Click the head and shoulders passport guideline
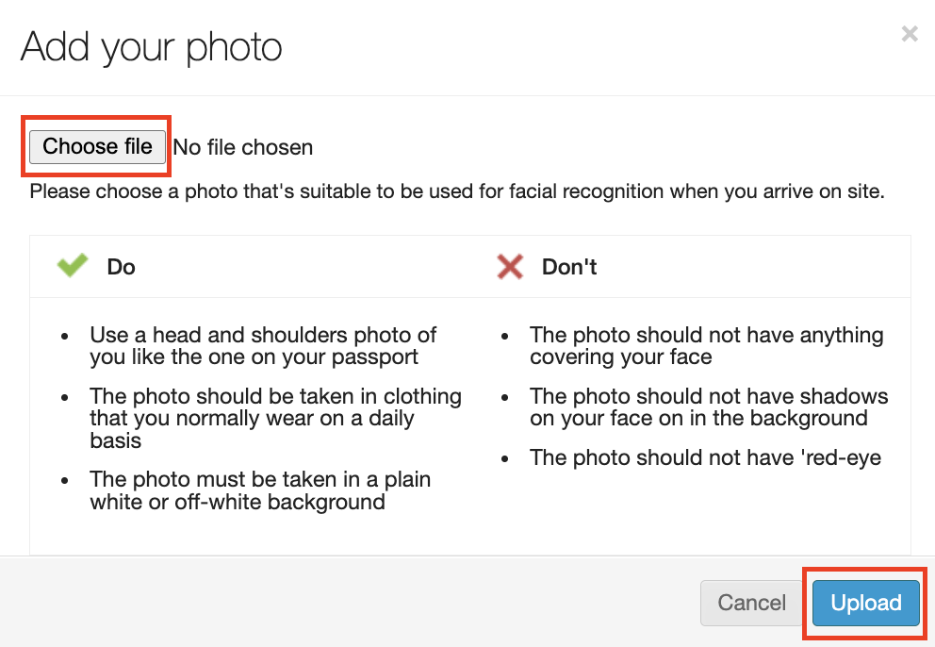935x647 pixels. click(x=263, y=346)
